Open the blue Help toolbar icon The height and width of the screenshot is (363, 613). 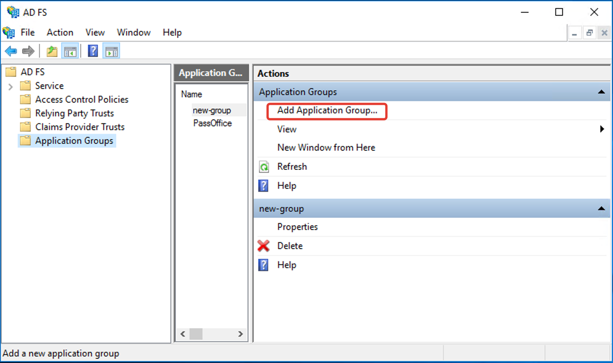coord(93,51)
